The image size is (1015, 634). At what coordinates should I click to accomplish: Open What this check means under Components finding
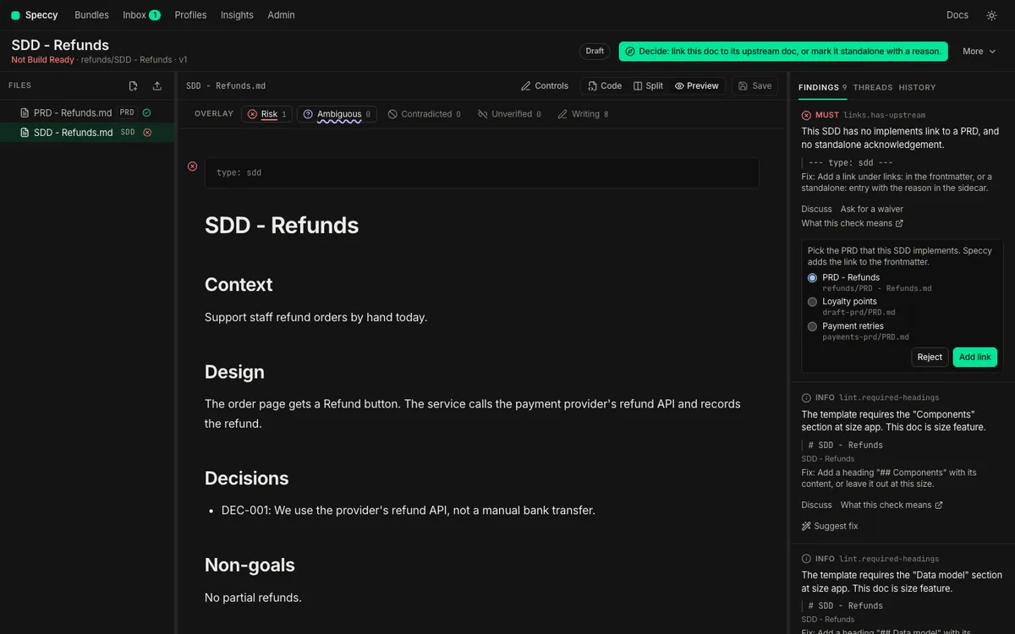pyautogui.click(x=892, y=505)
